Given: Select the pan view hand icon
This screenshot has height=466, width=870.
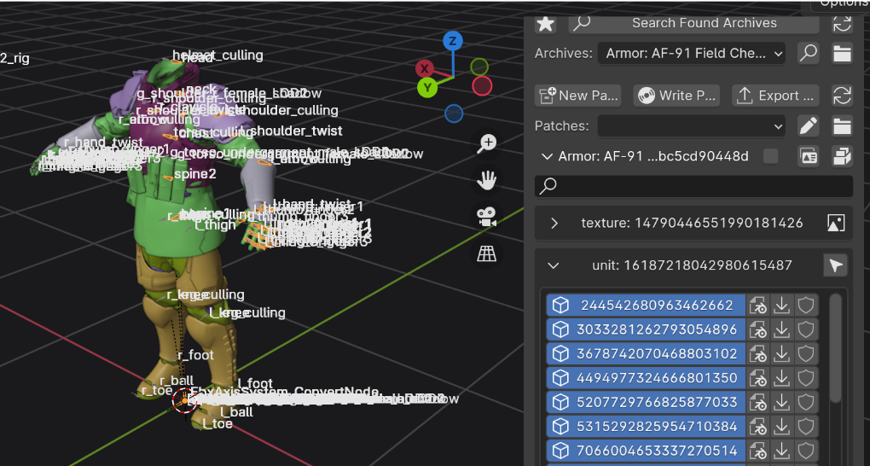Looking at the screenshot, I should [x=487, y=180].
